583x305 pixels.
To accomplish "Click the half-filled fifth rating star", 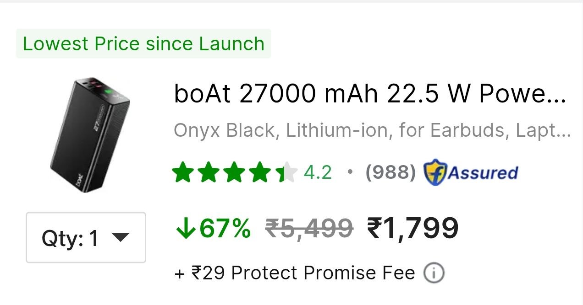I will [x=286, y=172].
